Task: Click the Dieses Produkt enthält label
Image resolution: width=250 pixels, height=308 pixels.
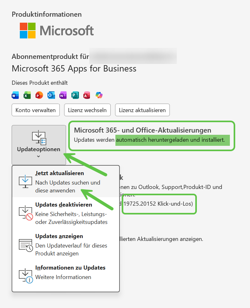Action: coord(40,83)
